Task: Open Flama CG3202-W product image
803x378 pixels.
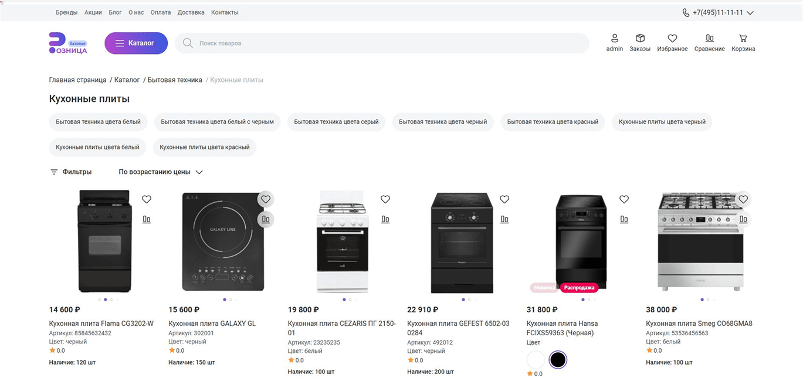Action: [x=105, y=241]
